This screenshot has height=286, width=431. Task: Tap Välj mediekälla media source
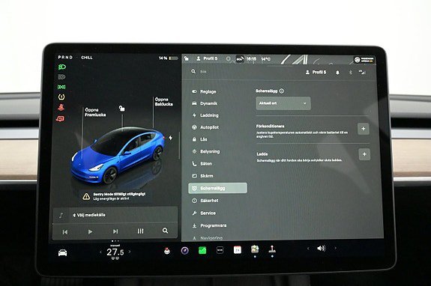(x=88, y=215)
